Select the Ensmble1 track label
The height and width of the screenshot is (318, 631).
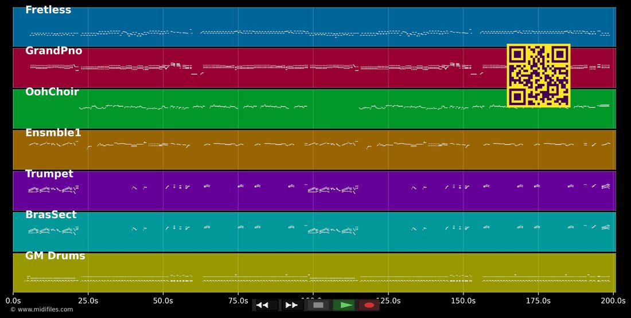[53, 133]
